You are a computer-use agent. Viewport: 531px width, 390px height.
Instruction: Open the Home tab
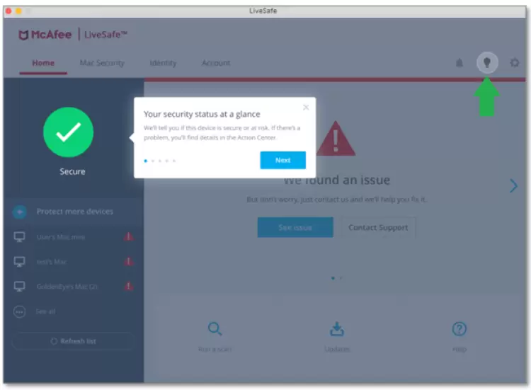pyautogui.click(x=43, y=63)
